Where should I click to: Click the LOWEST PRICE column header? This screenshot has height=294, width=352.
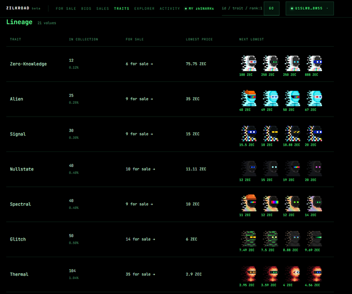(x=199, y=39)
